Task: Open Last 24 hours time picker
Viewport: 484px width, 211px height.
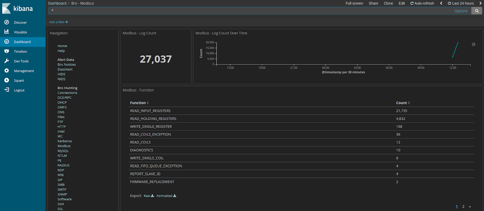Action: point(461,3)
